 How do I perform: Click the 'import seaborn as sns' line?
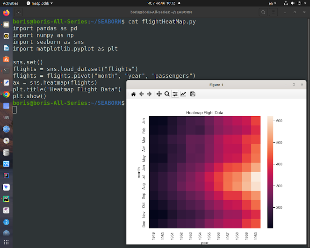[48, 42]
